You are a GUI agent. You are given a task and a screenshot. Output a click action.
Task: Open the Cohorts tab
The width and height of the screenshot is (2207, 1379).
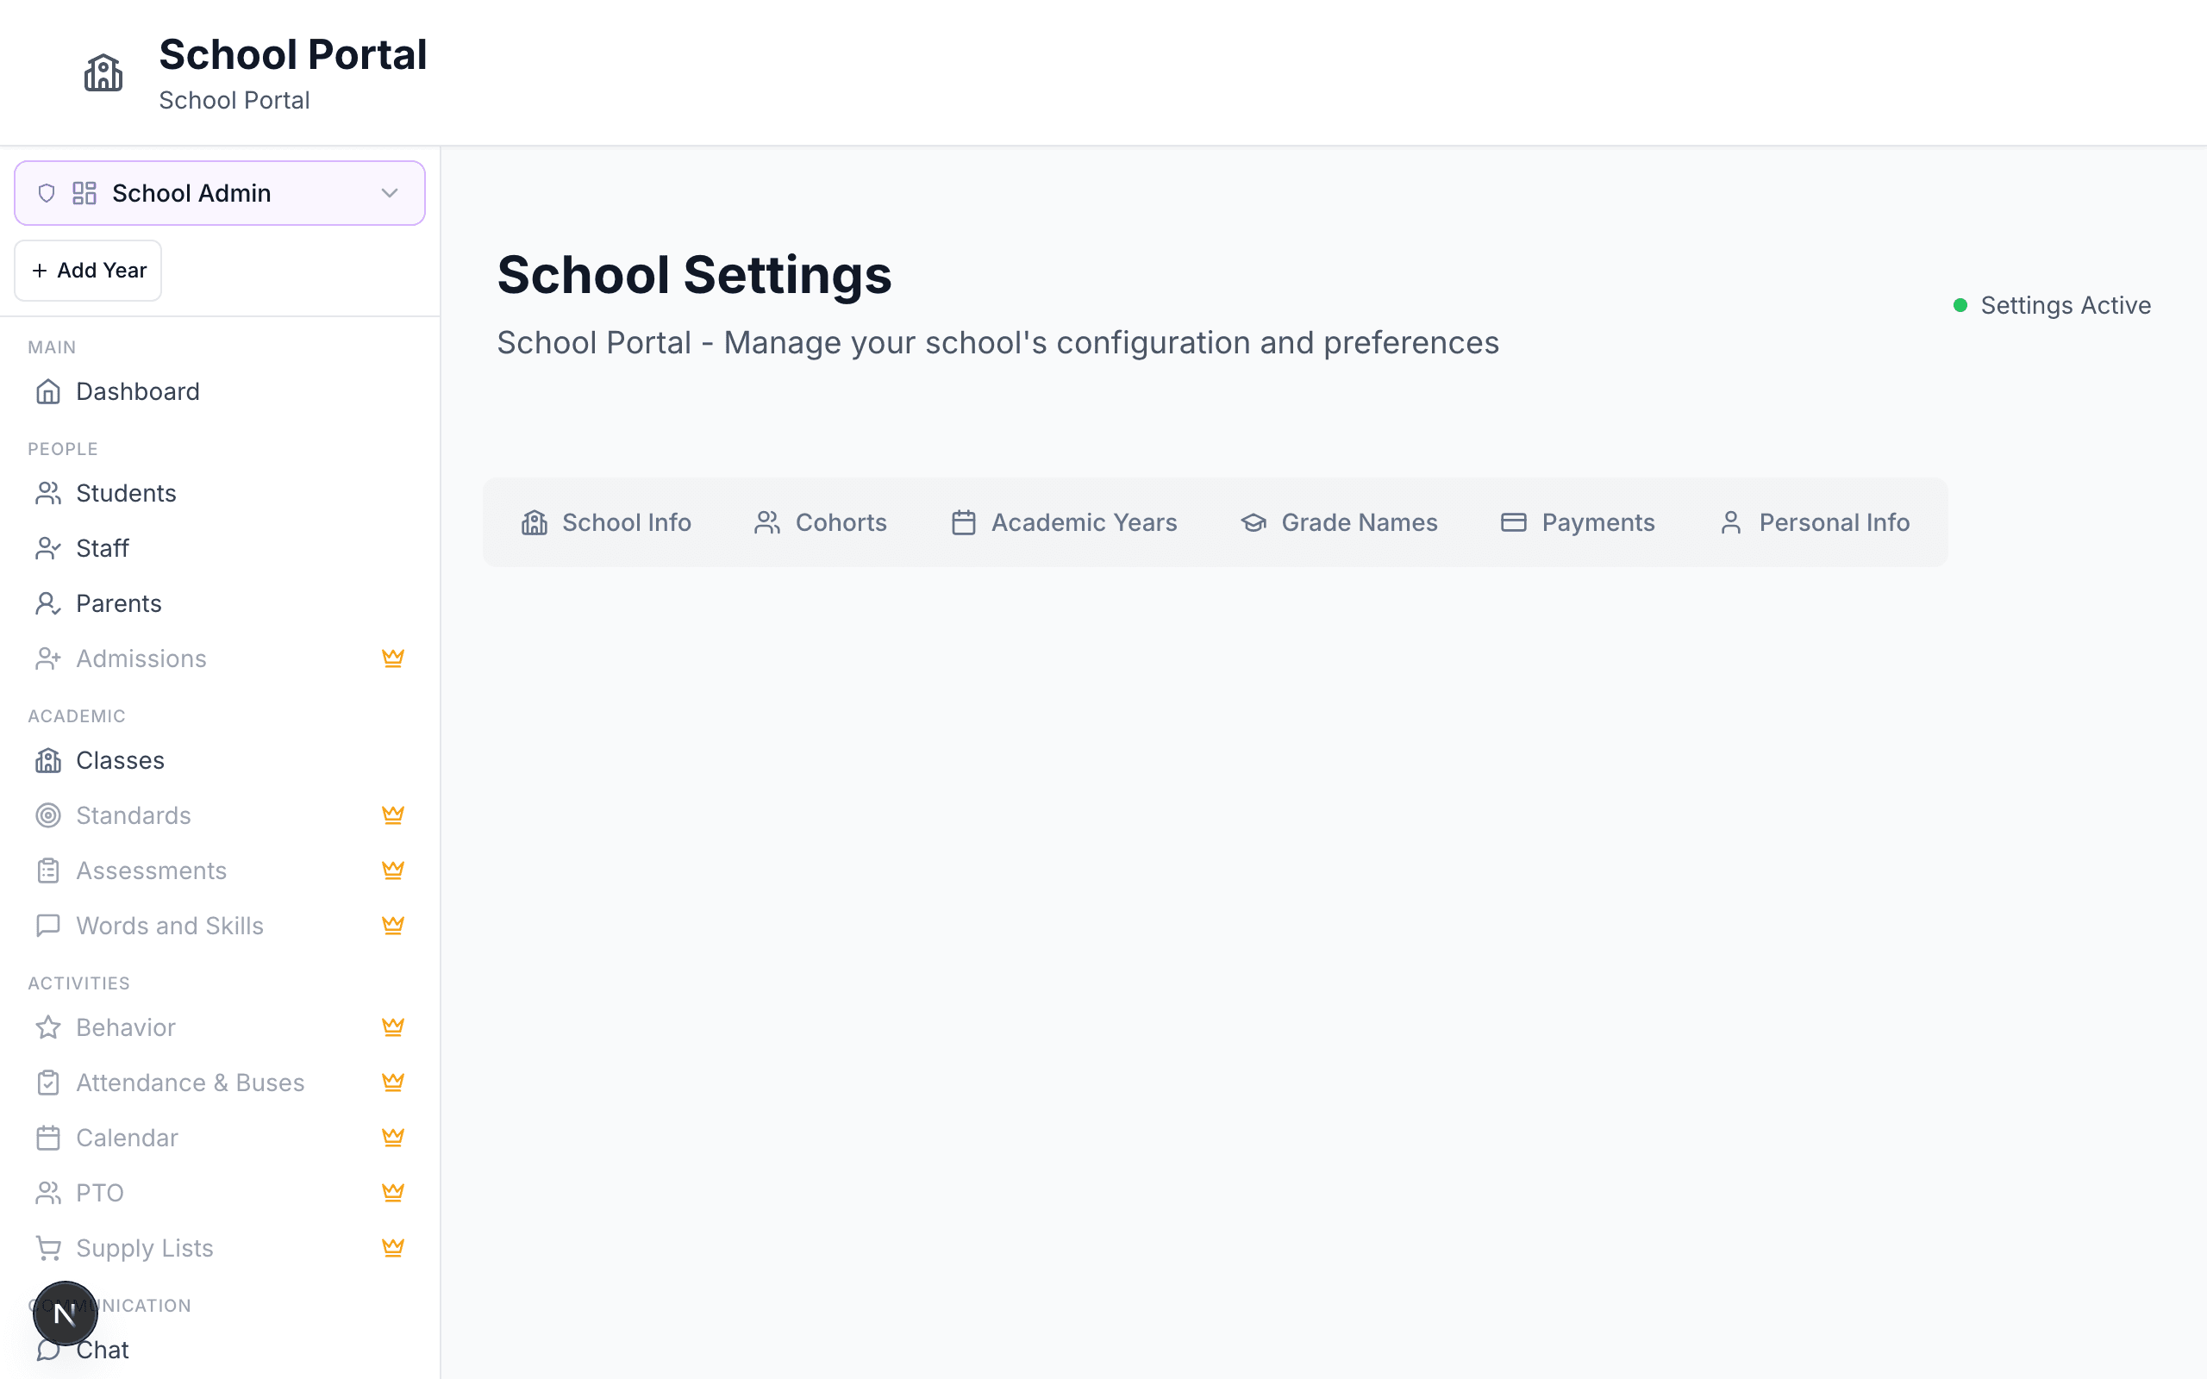[x=821, y=522]
